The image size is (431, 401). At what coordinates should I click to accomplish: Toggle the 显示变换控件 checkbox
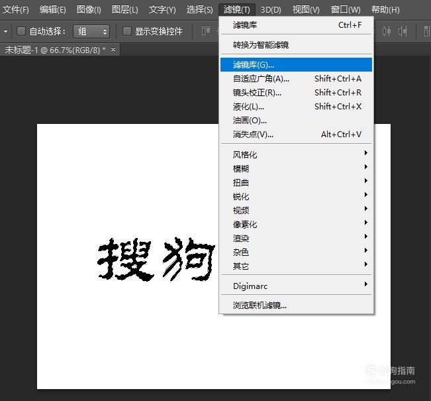click(126, 31)
